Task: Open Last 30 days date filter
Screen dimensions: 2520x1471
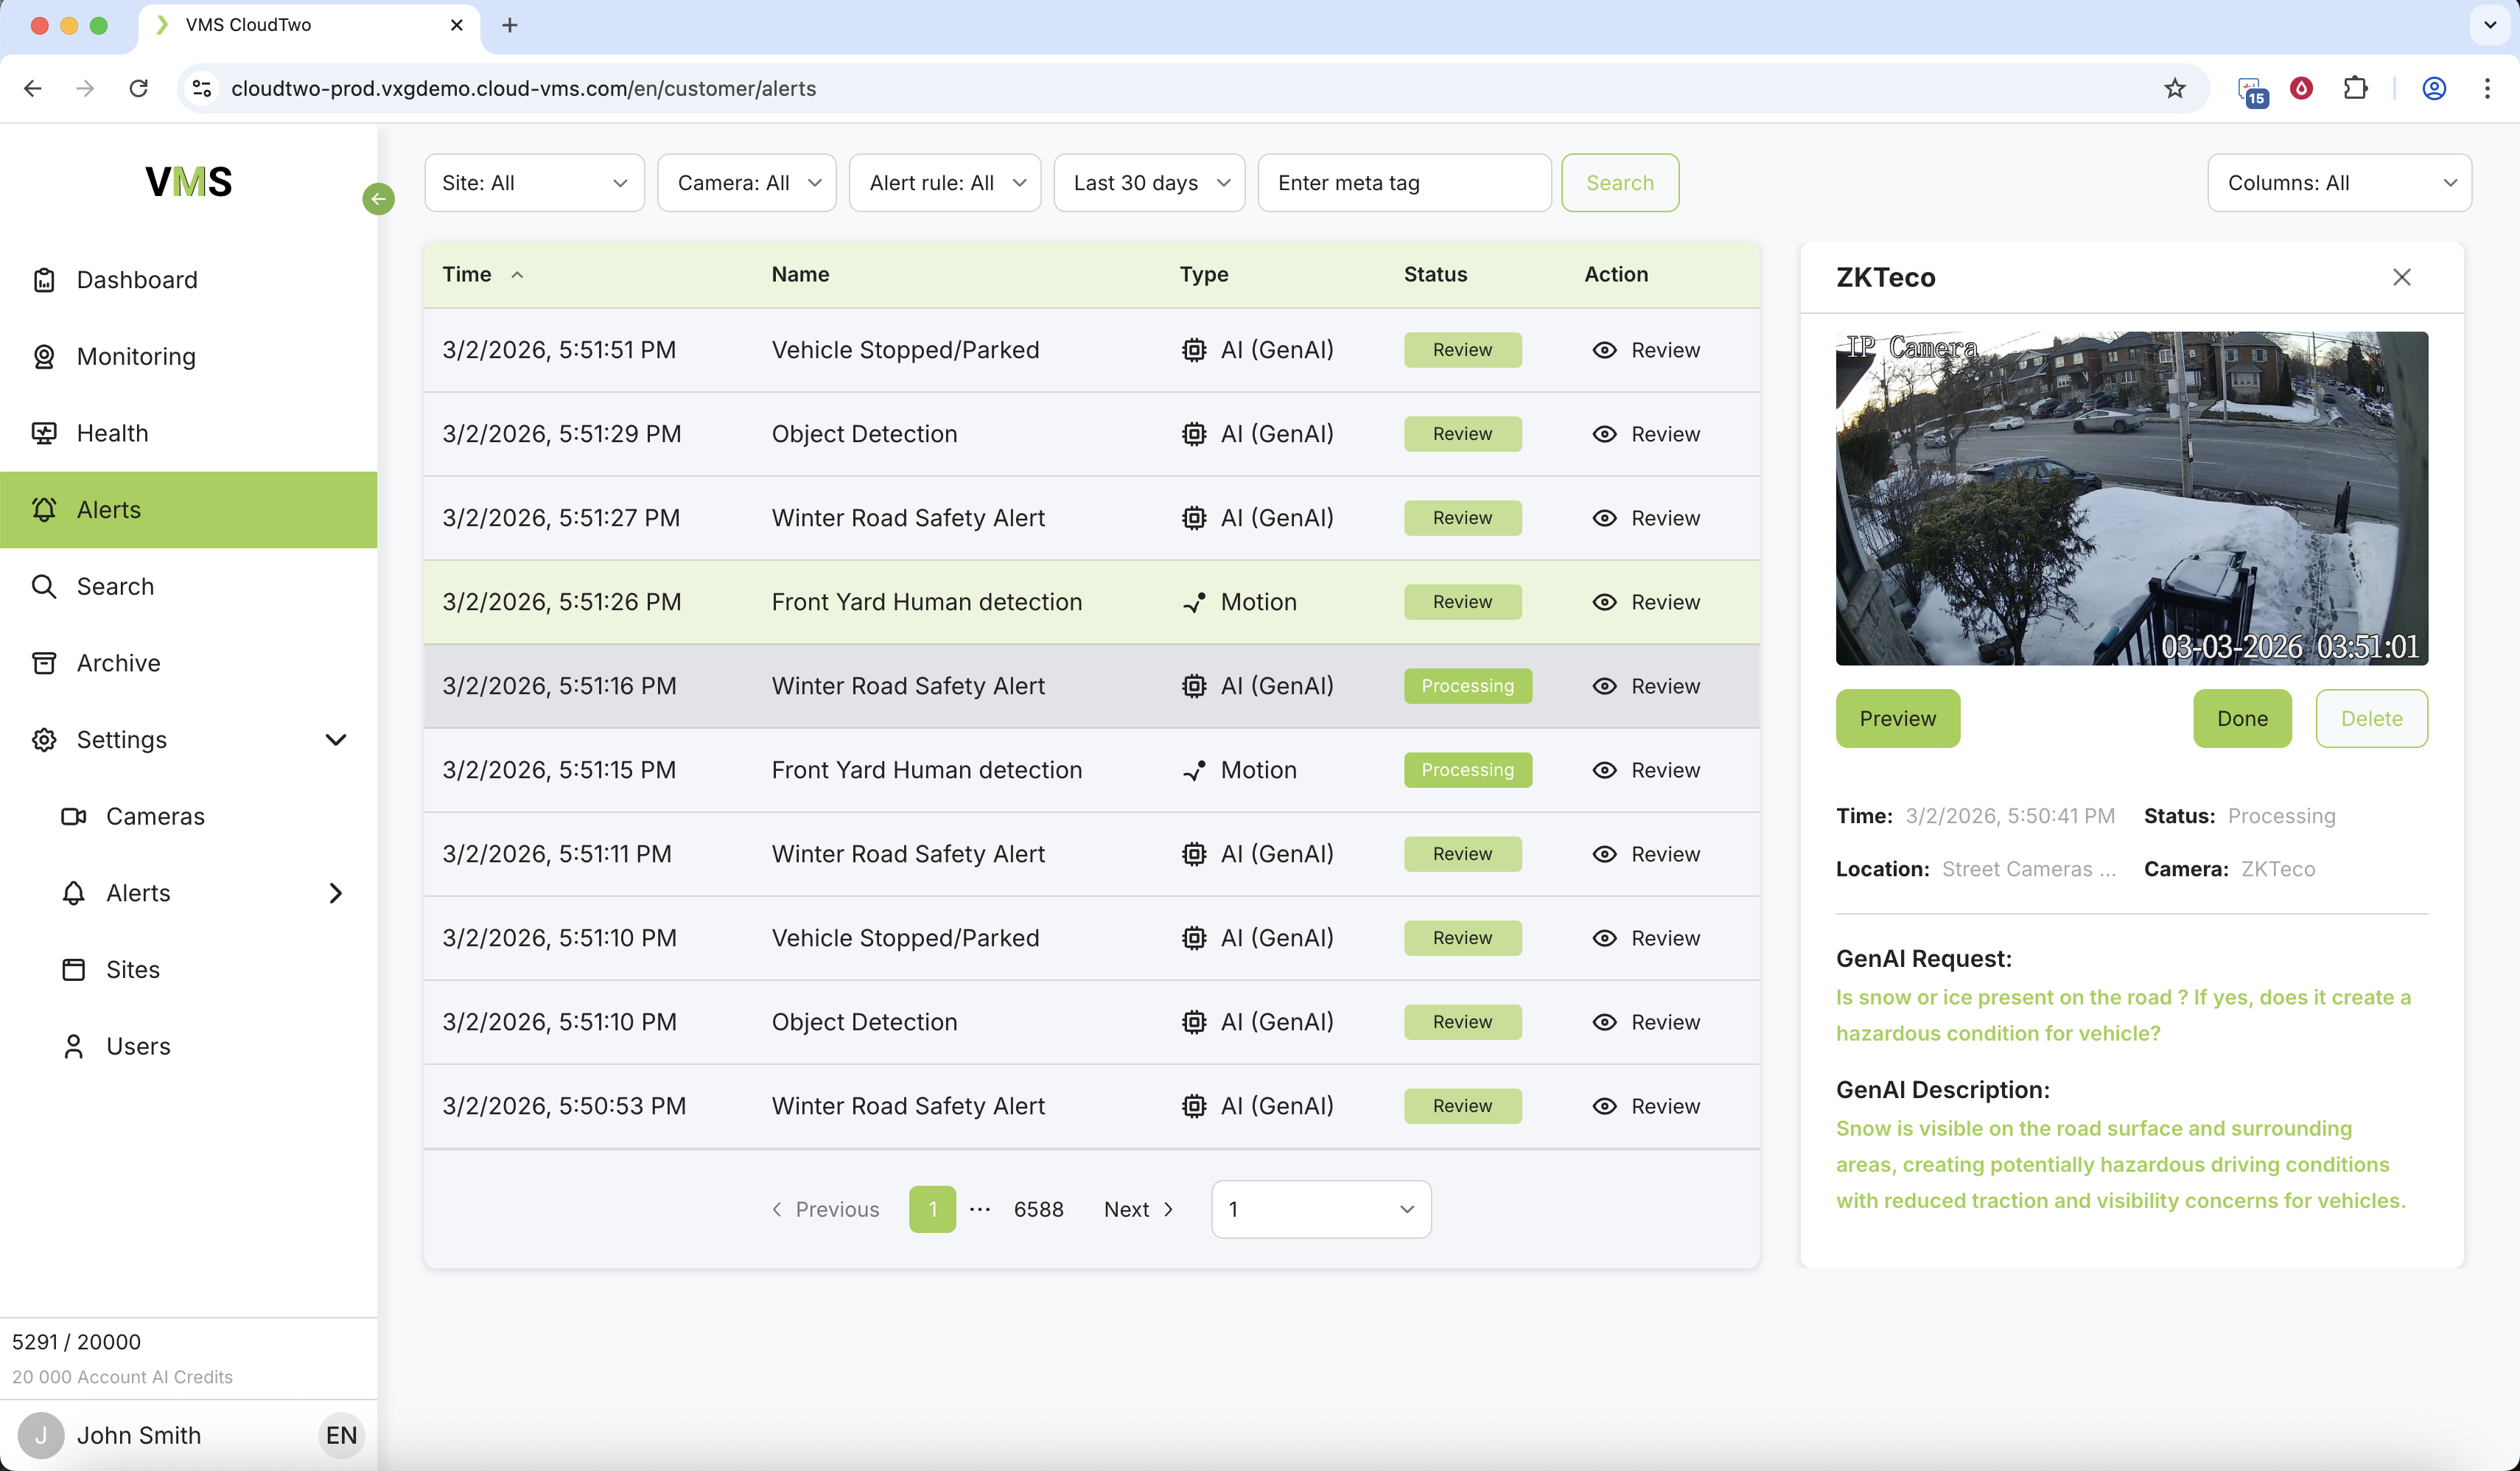Action: click(1149, 183)
